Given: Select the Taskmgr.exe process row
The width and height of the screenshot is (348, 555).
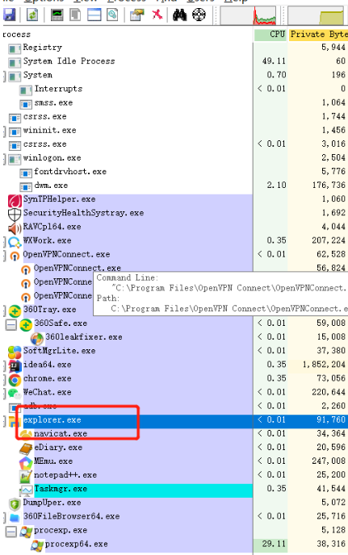Looking at the screenshot, I should pos(174,489).
